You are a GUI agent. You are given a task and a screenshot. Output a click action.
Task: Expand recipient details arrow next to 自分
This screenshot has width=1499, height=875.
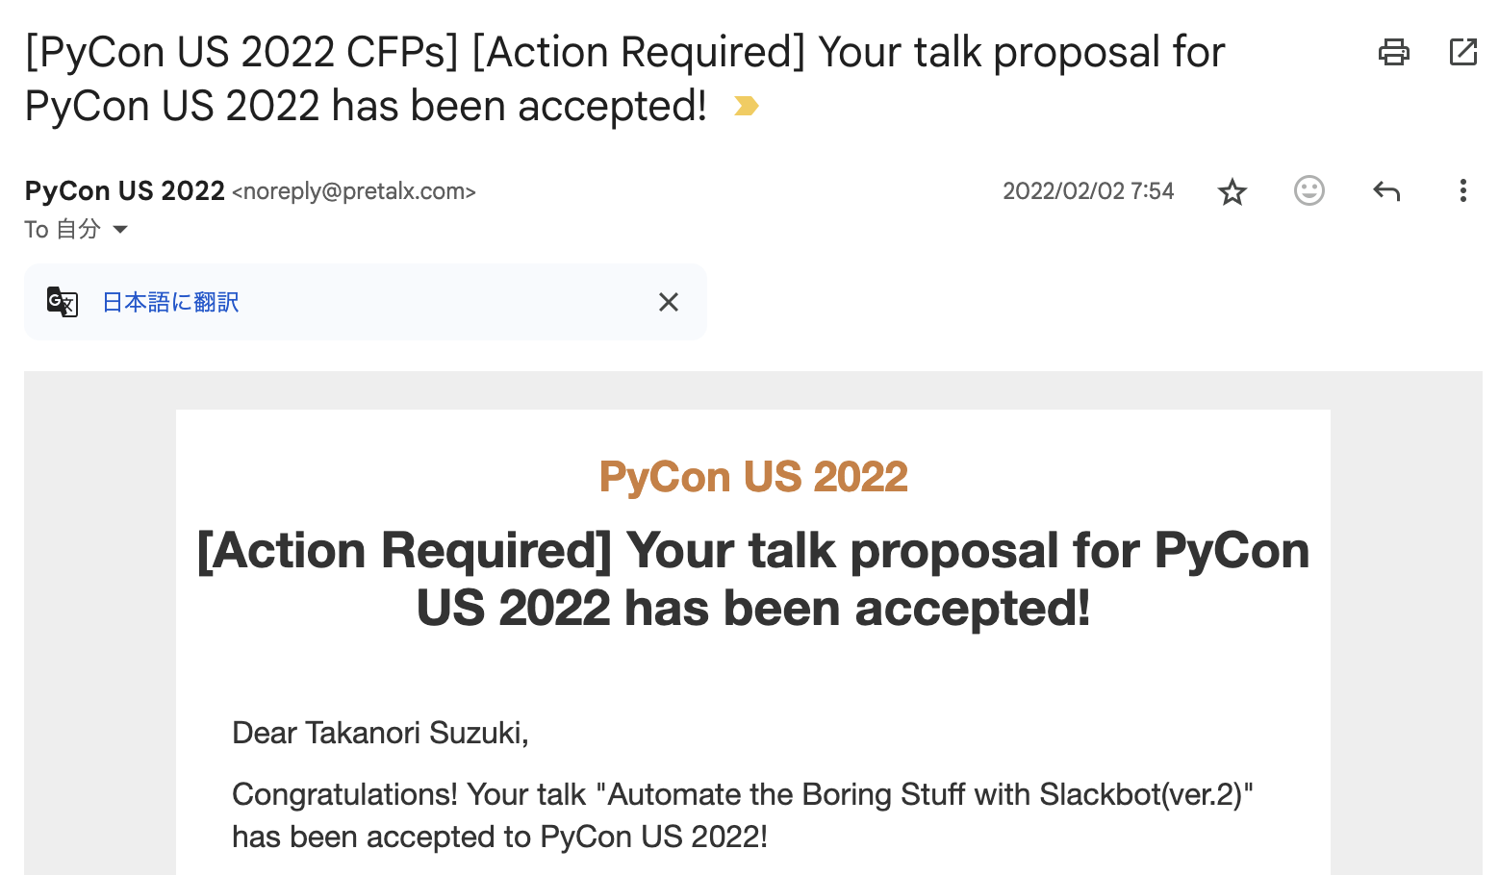click(x=120, y=230)
